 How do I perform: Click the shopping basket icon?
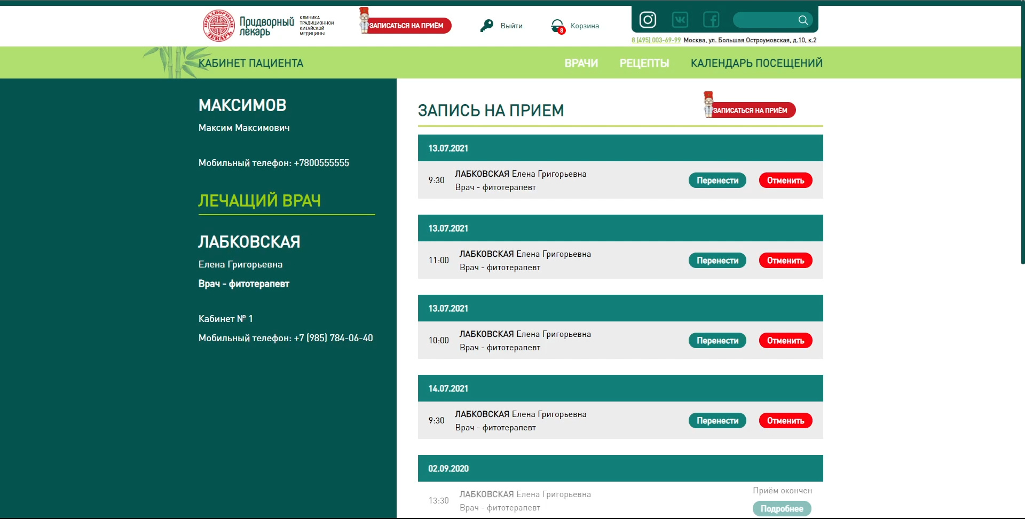pyautogui.click(x=557, y=26)
